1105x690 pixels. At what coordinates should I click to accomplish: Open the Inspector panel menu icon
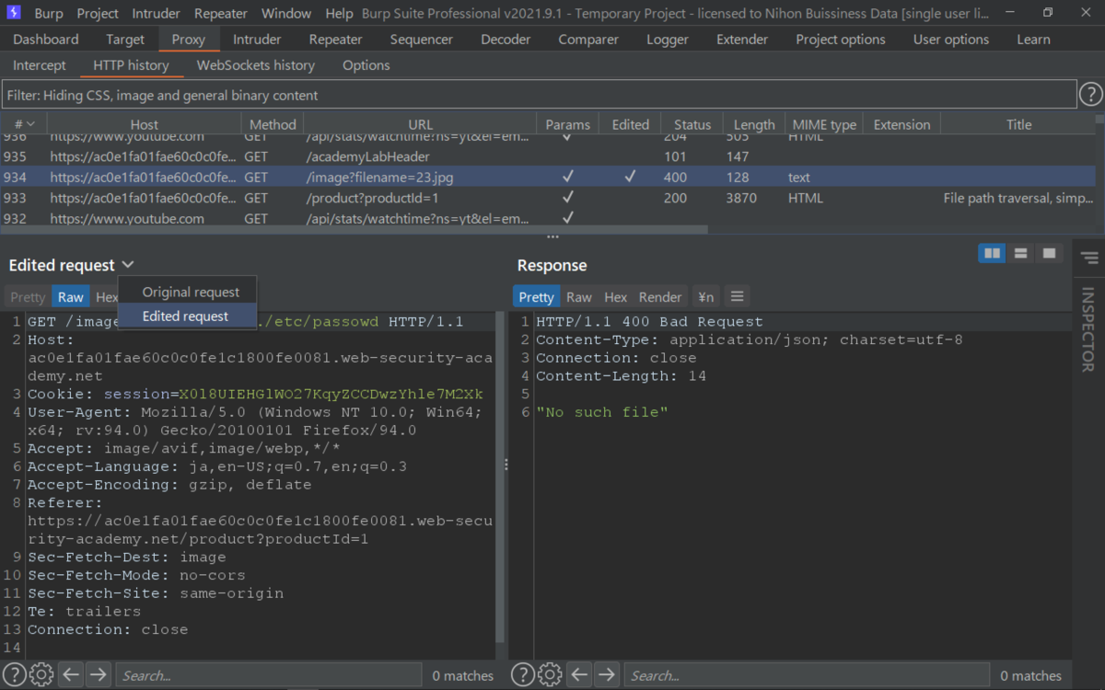point(1089,258)
